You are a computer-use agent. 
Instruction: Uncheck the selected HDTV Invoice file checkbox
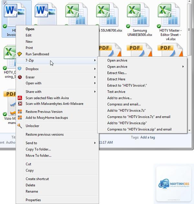pyautogui.click(x=5, y=3)
